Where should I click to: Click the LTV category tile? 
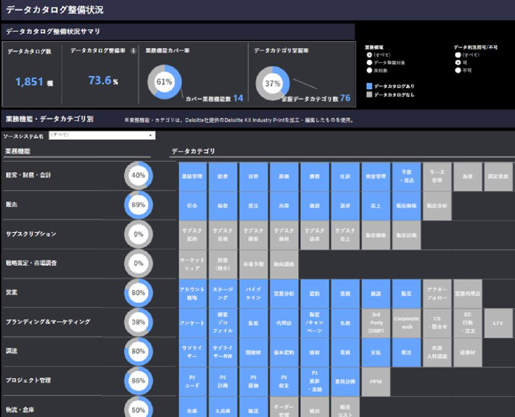pos(498,323)
